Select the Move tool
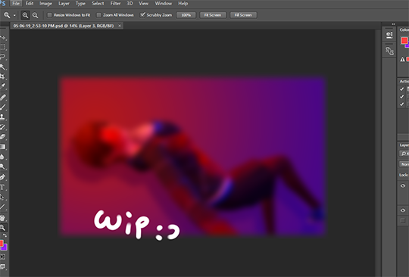Screen dimensions: 409x277 point(2,38)
